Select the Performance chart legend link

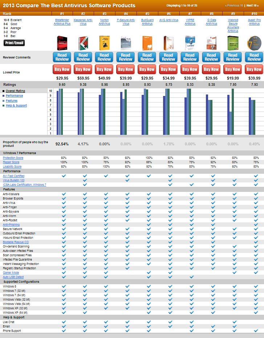pyautogui.click(x=15, y=96)
